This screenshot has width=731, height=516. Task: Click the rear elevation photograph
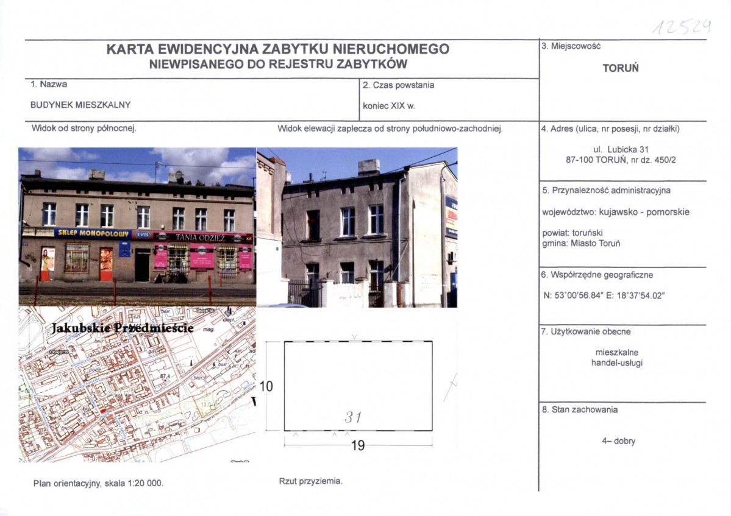[x=357, y=227]
